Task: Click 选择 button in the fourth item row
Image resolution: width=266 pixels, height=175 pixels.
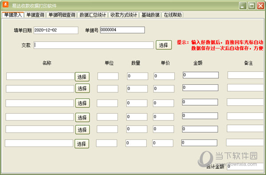Action: pyautogui.click(x=82, y=117)
